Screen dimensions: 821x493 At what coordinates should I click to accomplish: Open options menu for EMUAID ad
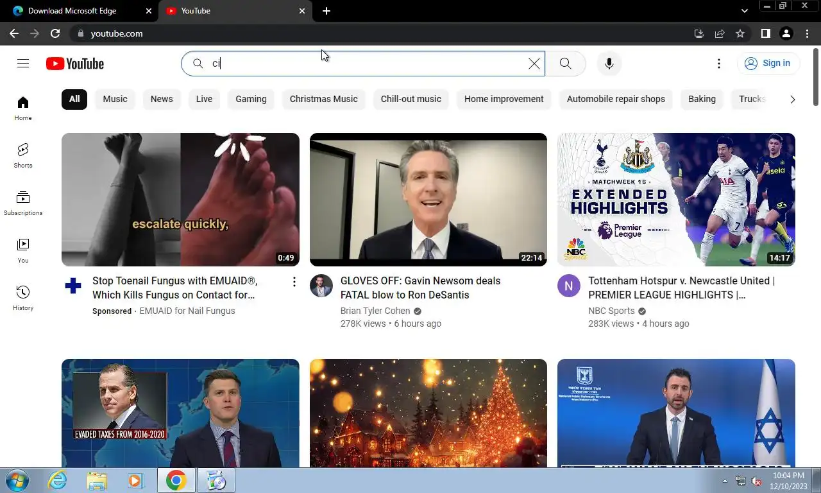pos(294,282)
